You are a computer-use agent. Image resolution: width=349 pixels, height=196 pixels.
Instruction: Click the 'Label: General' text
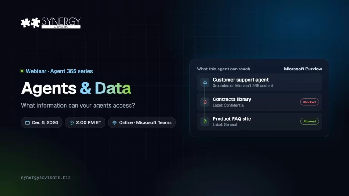coord(225,125)
